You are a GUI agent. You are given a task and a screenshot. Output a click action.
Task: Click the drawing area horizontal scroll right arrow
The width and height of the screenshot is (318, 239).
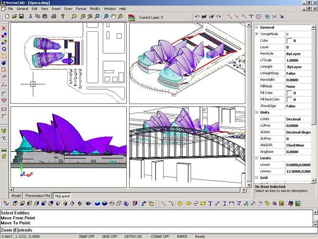pos(243,190)
